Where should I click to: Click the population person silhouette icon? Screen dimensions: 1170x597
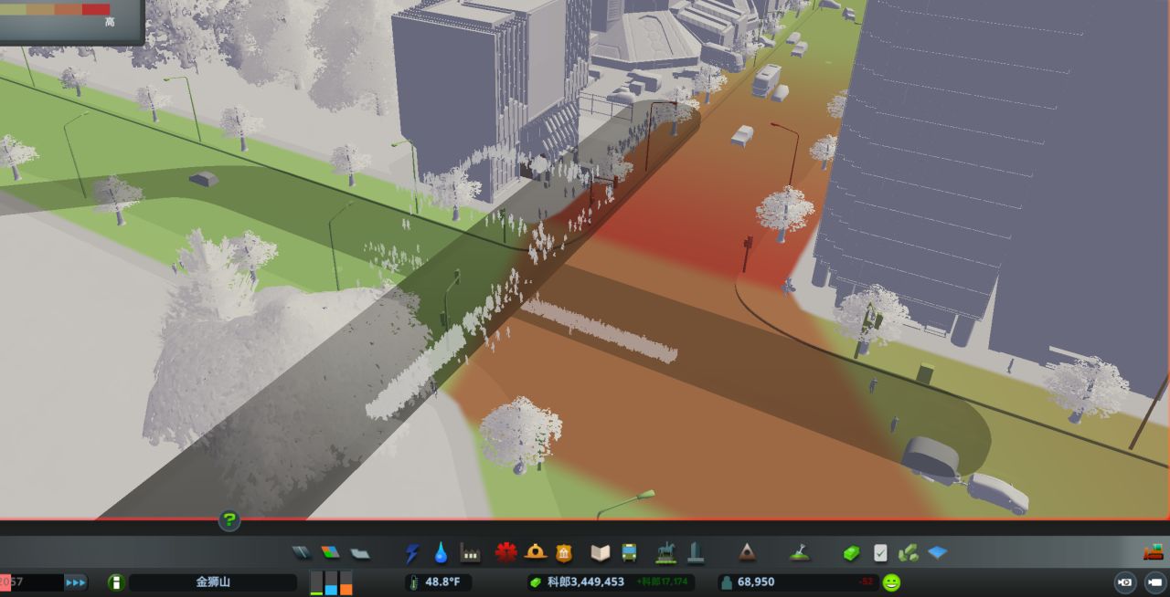tap(726, 581)
